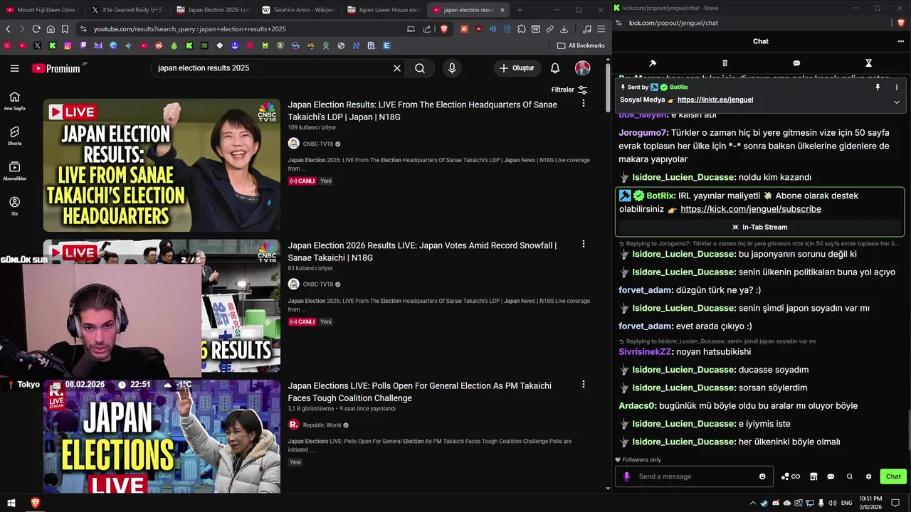Open three-dot menu for Polls Open video
911x512 pixels.
click(x=583, y=384)
